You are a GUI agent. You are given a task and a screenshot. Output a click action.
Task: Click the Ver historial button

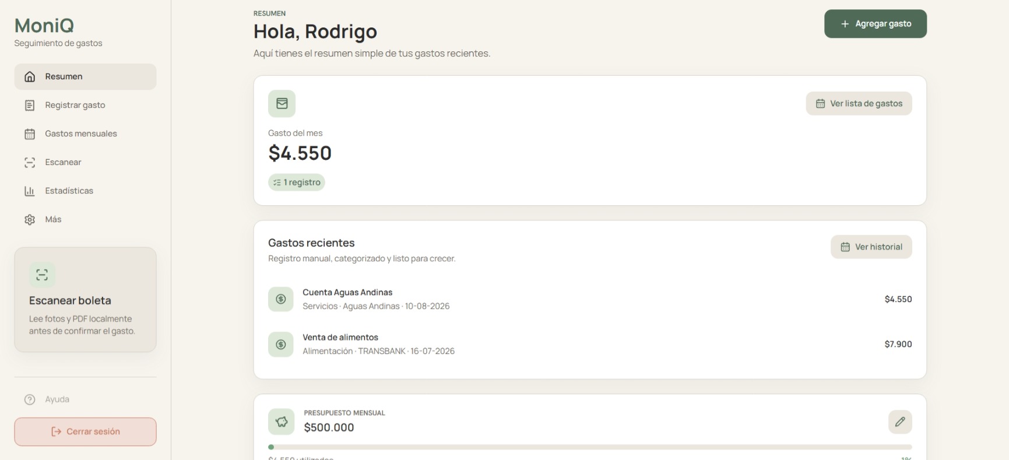pyautogui.click(x=871, y=247)
